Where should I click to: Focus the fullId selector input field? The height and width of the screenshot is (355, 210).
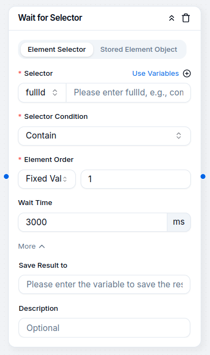tap(128, 93)
